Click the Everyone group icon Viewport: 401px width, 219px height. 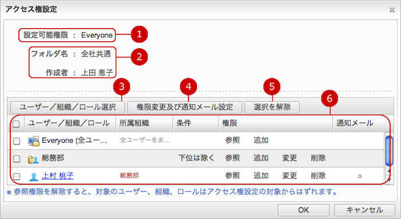[33, 141]
